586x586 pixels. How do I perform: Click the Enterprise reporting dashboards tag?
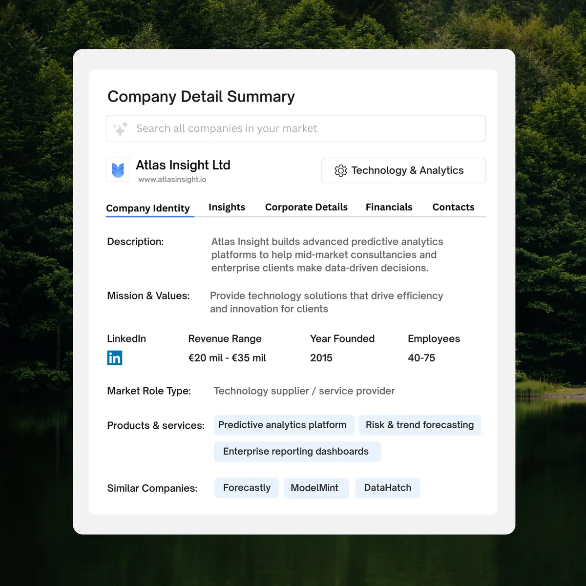point(296,451)
